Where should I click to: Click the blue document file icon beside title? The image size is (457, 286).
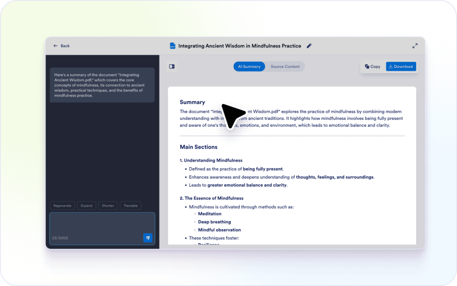(x=172, y=46)
